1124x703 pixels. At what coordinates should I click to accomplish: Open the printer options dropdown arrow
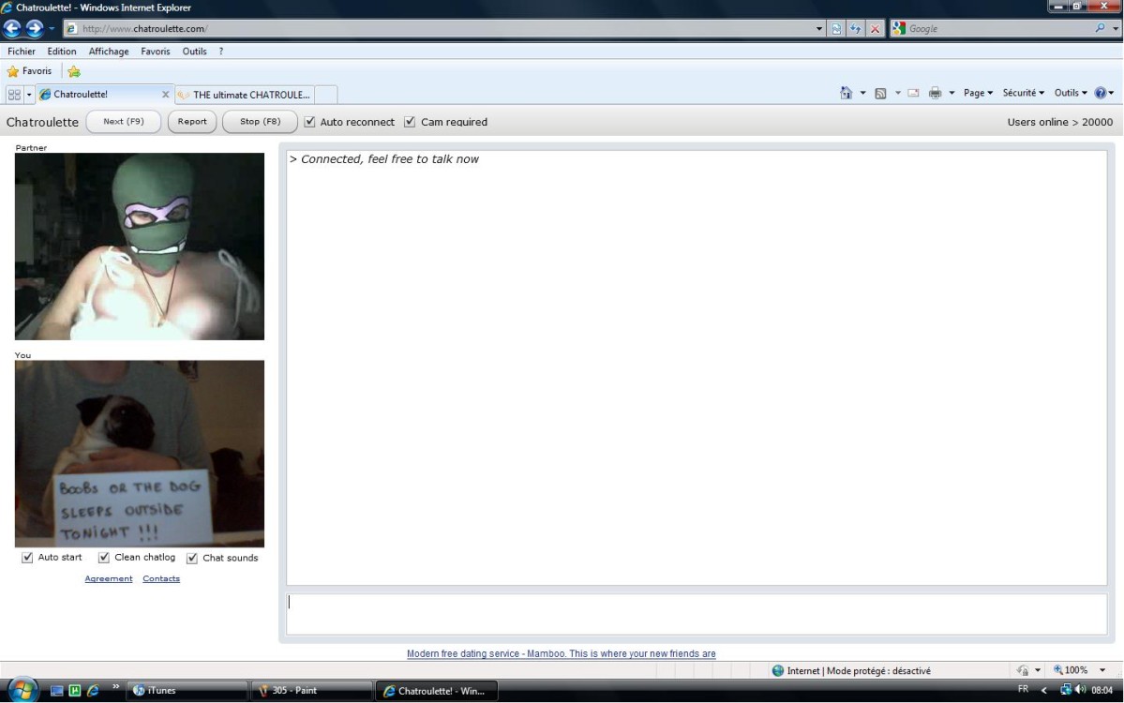click(x=952, y=93)
